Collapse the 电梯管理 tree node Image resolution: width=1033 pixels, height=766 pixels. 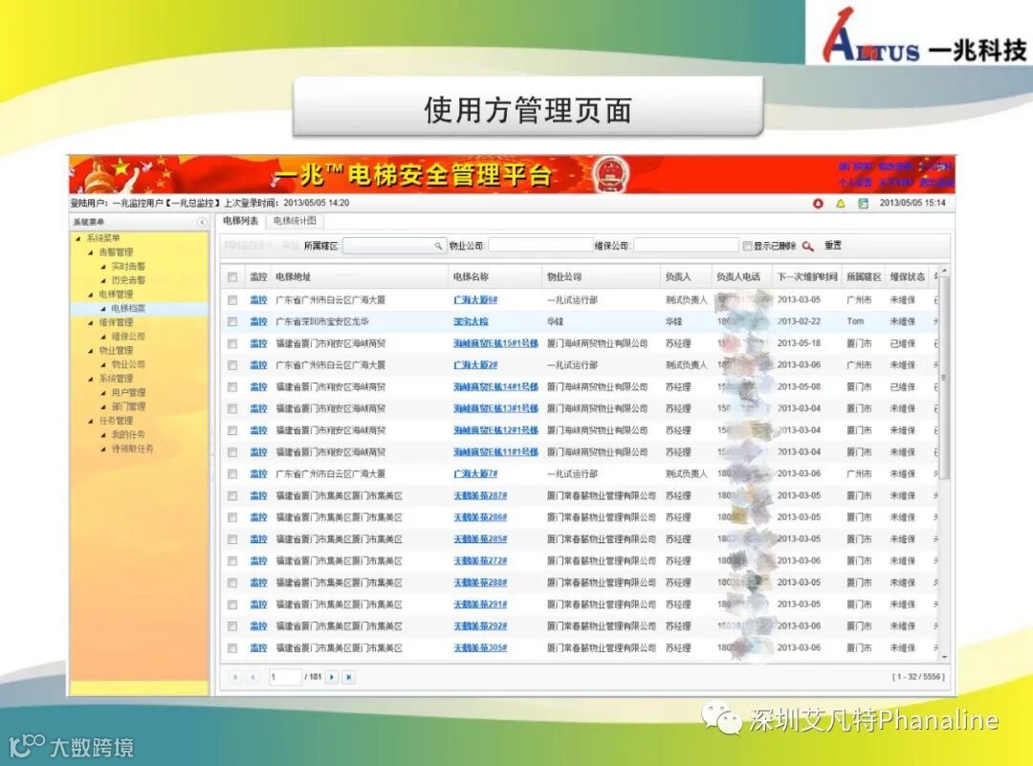[x=91, y=295]
